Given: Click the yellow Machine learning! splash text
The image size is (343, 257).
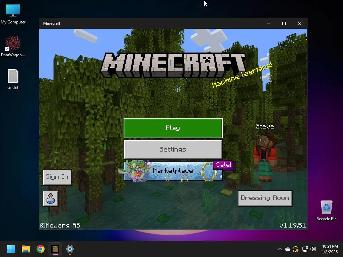Looking at the screenshot, I should click(242, 75).
